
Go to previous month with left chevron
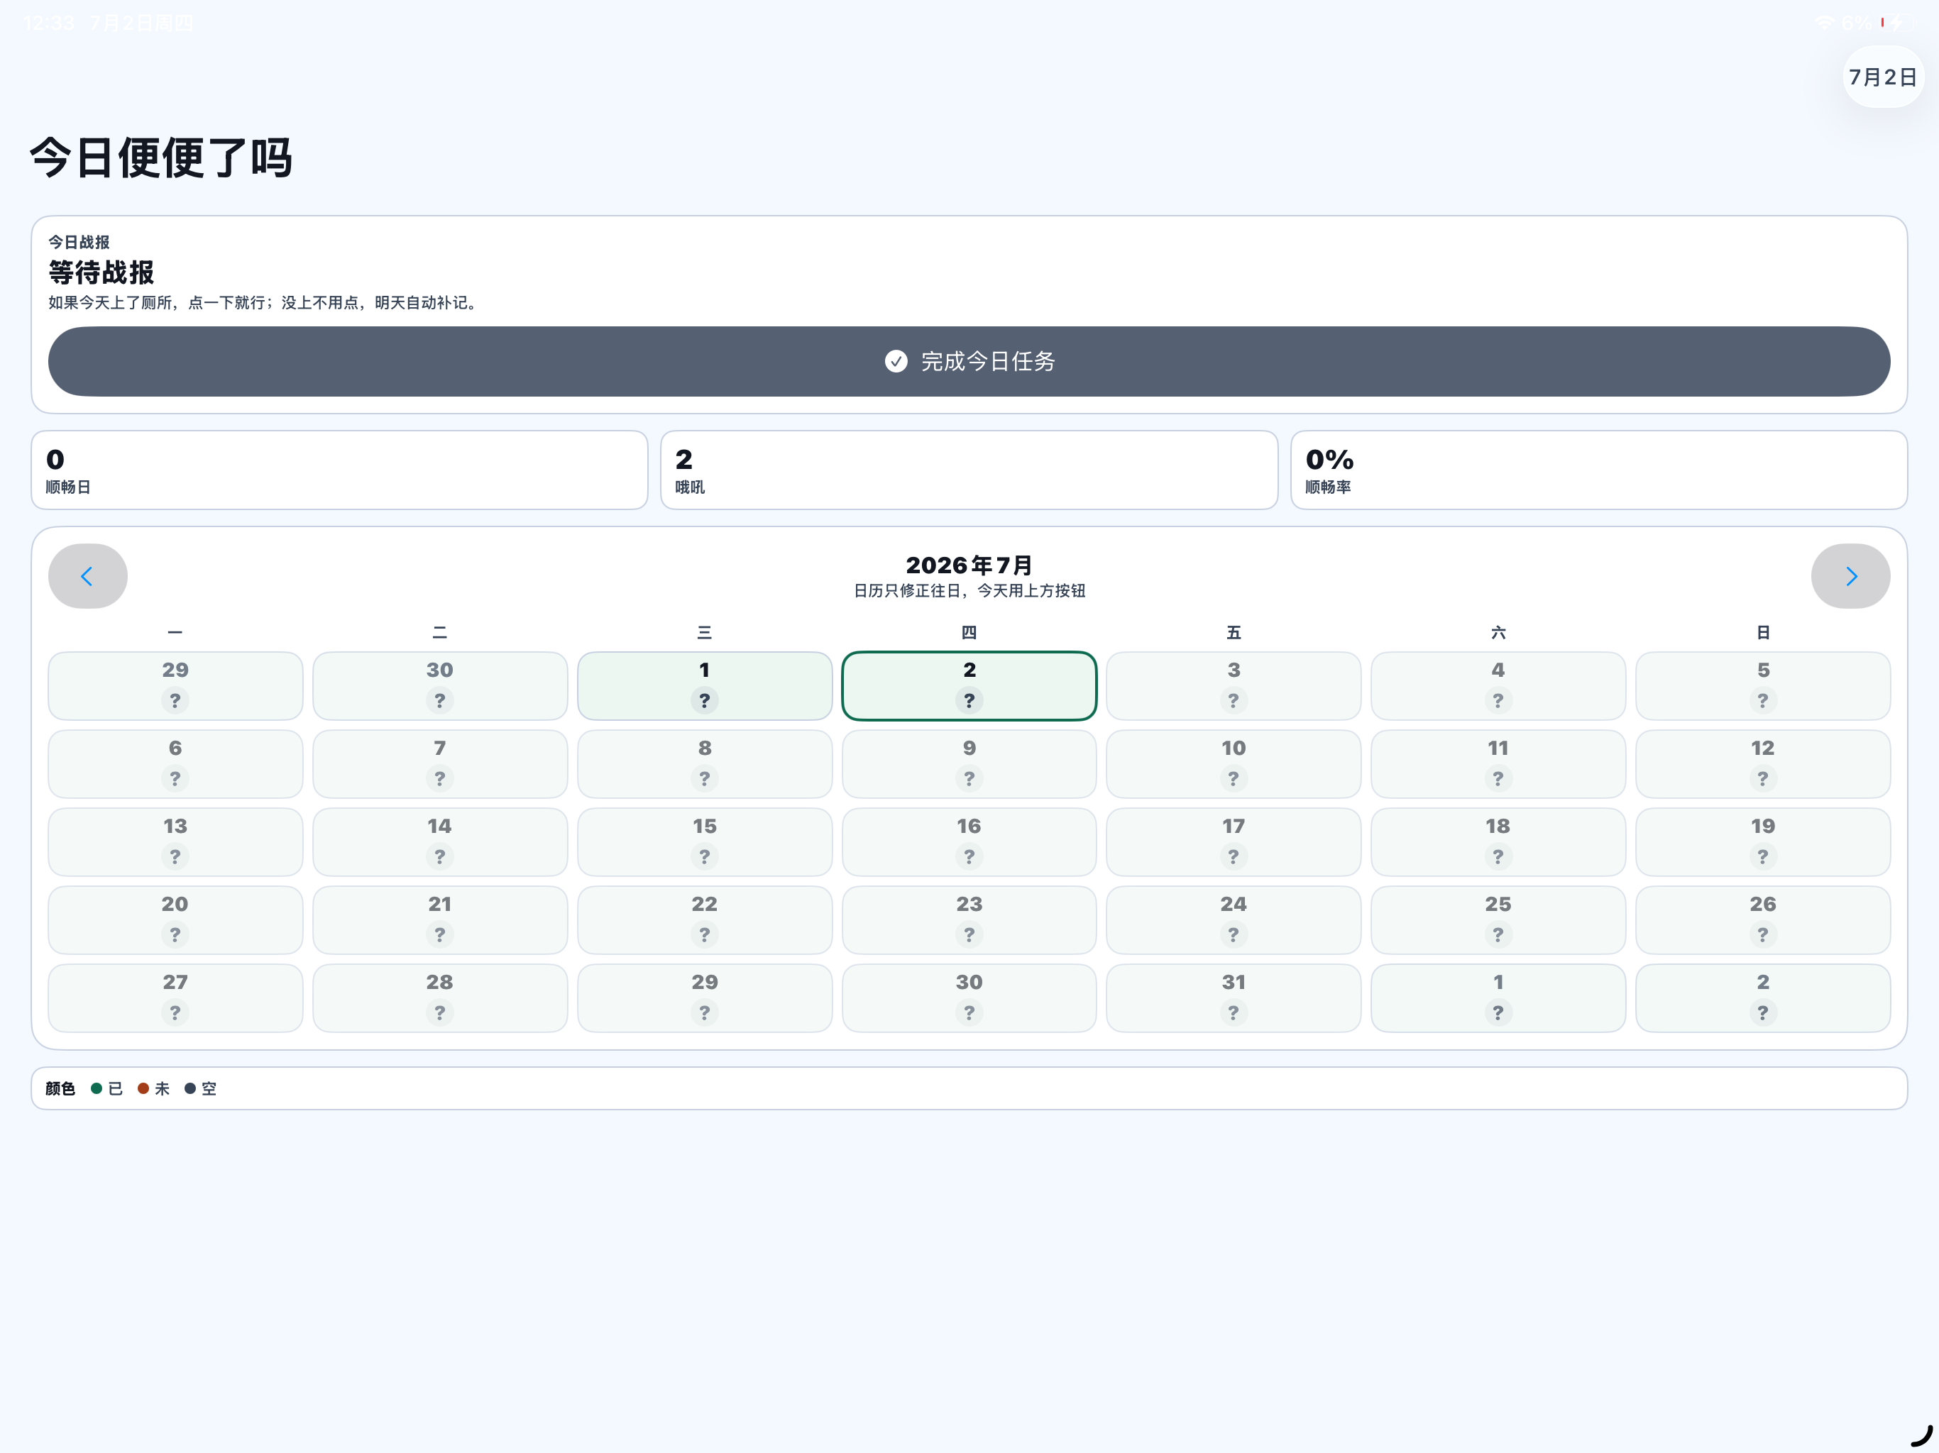(x=88, y=576)
